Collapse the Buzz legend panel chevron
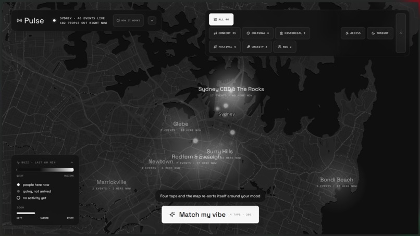This screenshot has width=420, height=236. click(72, 163)
